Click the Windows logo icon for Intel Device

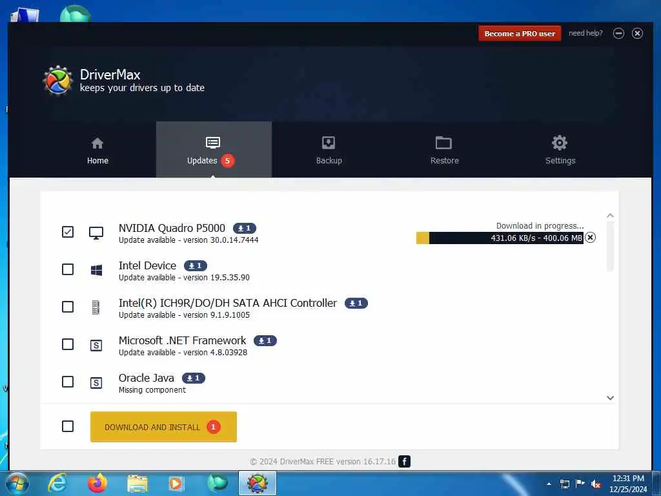(x=96, y=270)
